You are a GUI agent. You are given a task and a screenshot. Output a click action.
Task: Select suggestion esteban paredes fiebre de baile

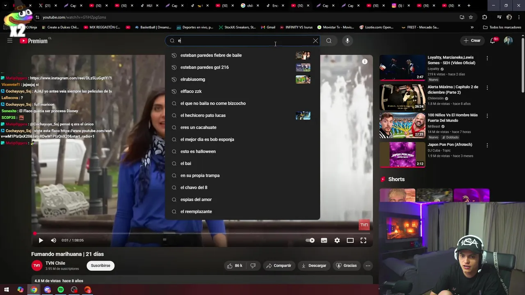242,55
